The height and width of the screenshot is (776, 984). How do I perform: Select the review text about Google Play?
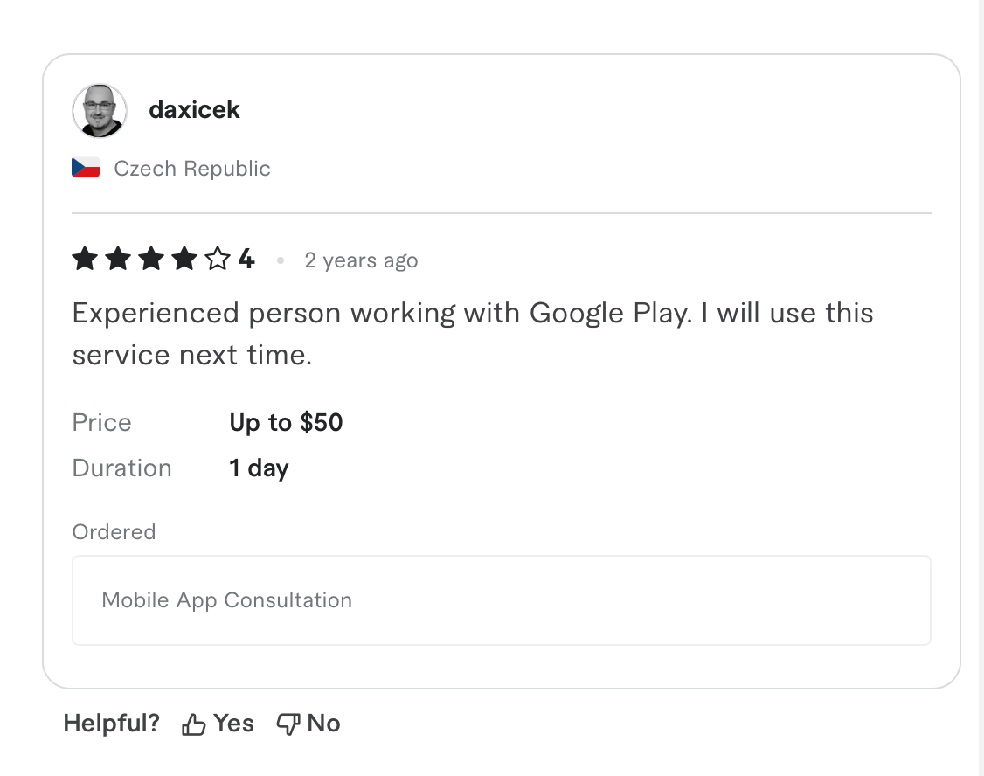click(472, 333)
